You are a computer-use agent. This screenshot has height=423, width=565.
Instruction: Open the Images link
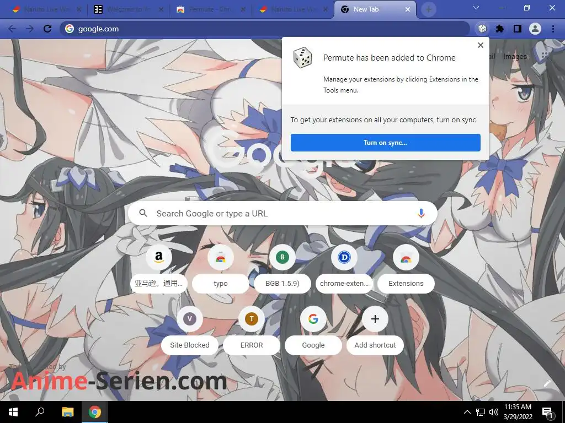(x=515, y=57)
